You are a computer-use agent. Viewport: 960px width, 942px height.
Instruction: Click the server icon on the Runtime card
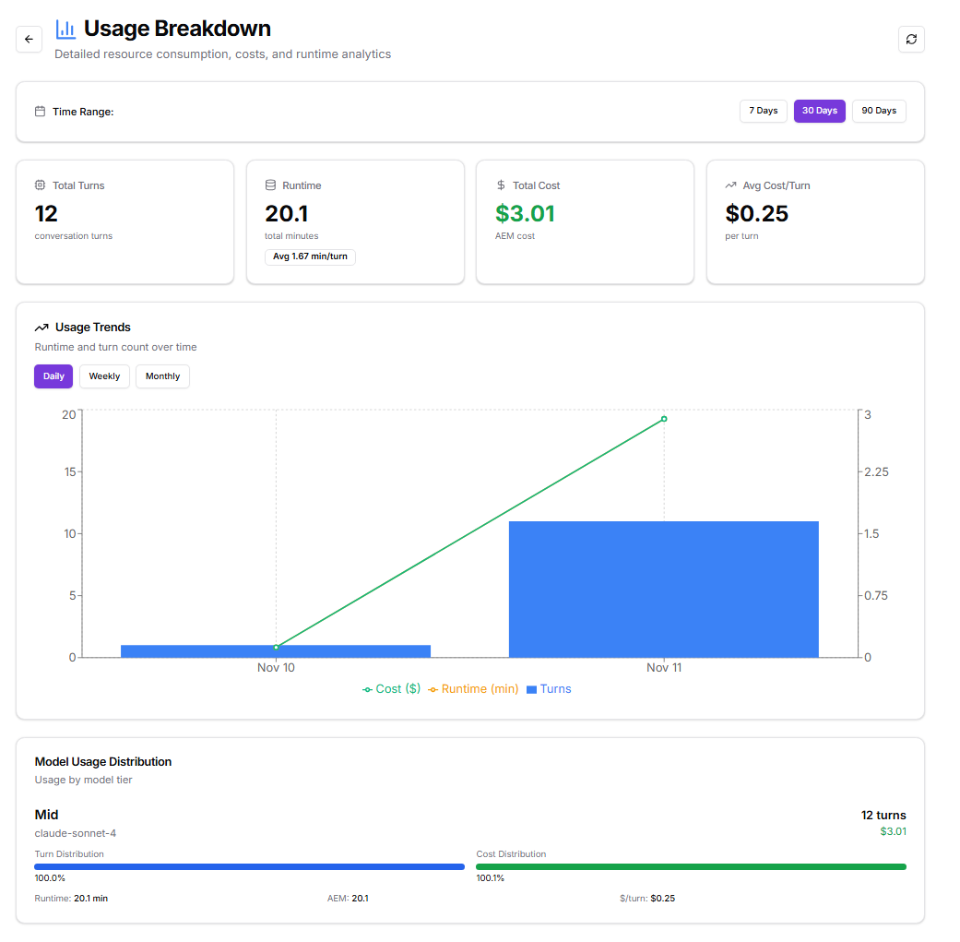point(268,185)
